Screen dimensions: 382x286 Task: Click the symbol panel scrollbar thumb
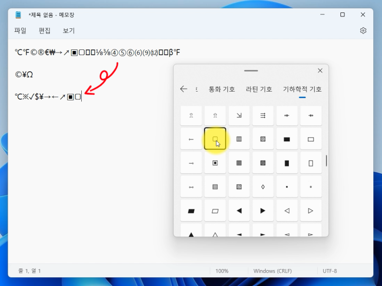coord(326,160)
